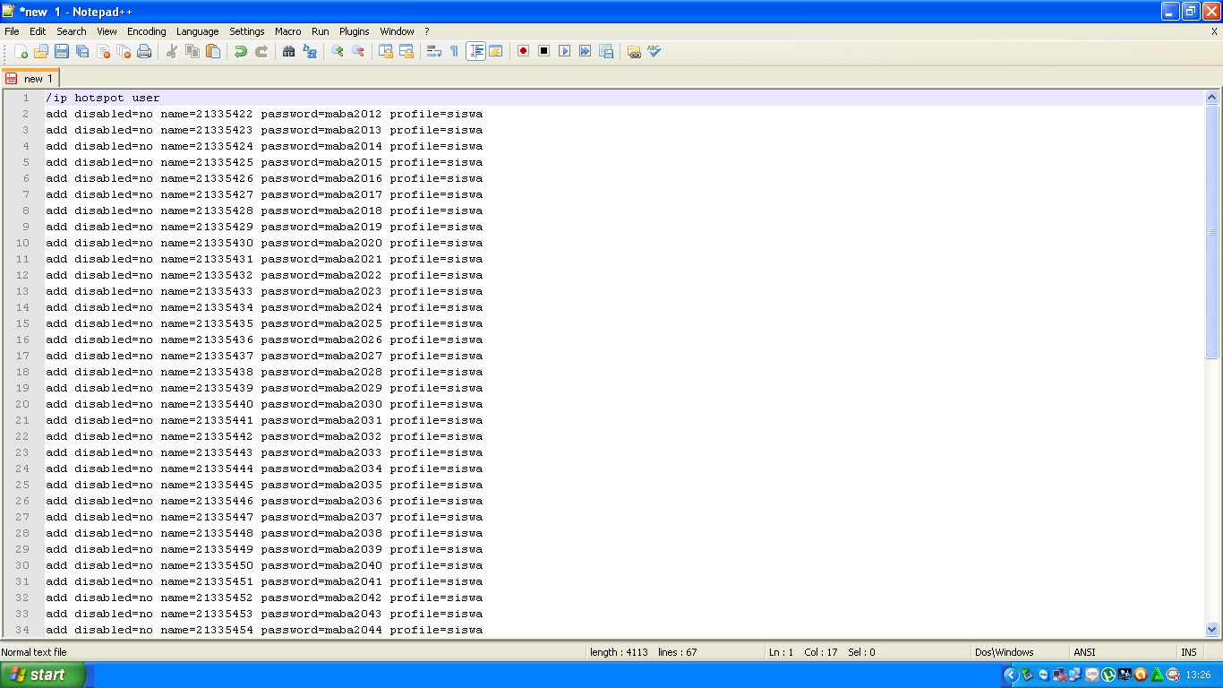Select the 'new 1' document tab

tap(30, 78)
